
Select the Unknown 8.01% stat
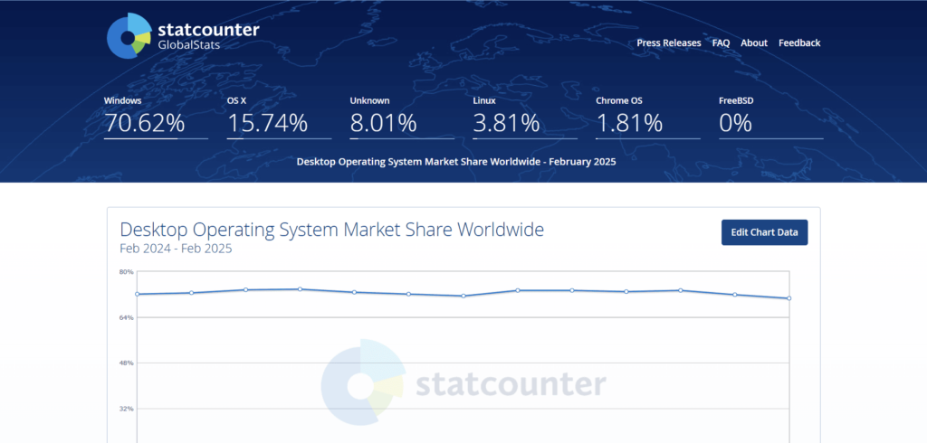point(402,118)
